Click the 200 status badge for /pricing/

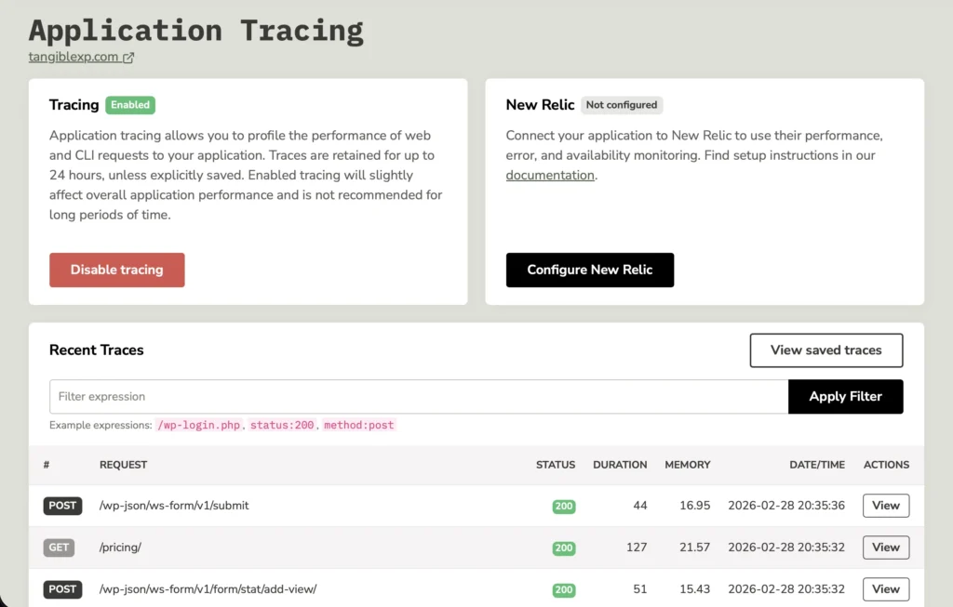pyautogui.click(x=563, y=548)
